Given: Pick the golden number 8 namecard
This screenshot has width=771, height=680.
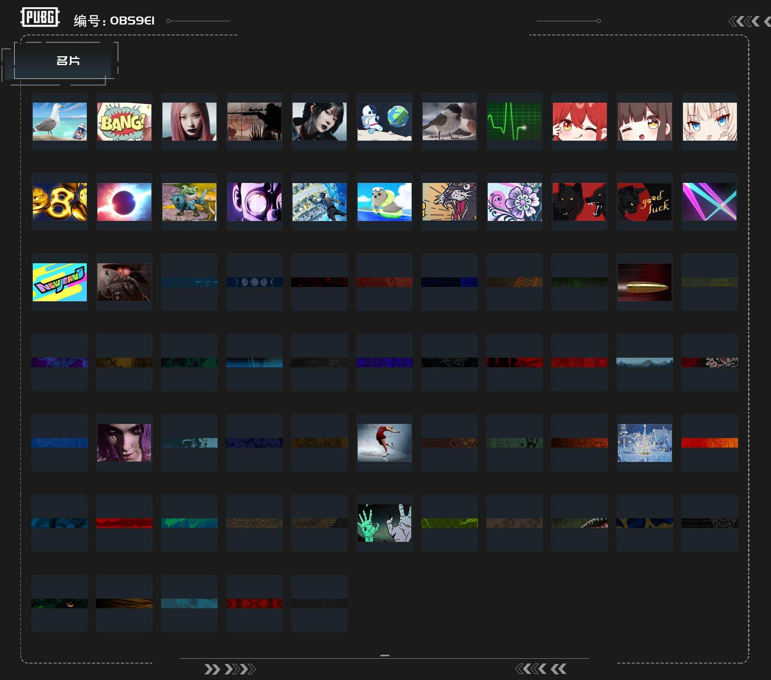Looking at the screenshot, I should pyautogui.click(x=59, y=202).
